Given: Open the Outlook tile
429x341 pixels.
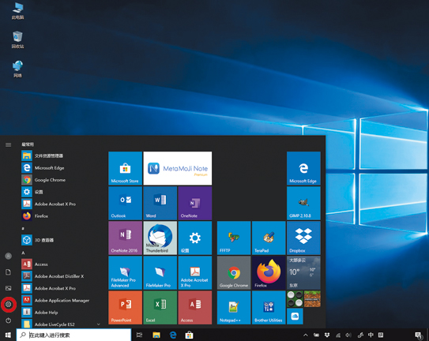Looking at the screenshot, I should (x=125, y=203).
